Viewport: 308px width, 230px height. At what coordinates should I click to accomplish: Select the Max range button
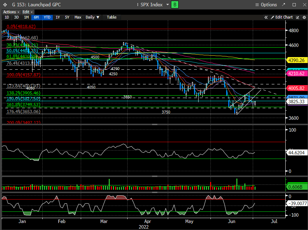(78, 17)
